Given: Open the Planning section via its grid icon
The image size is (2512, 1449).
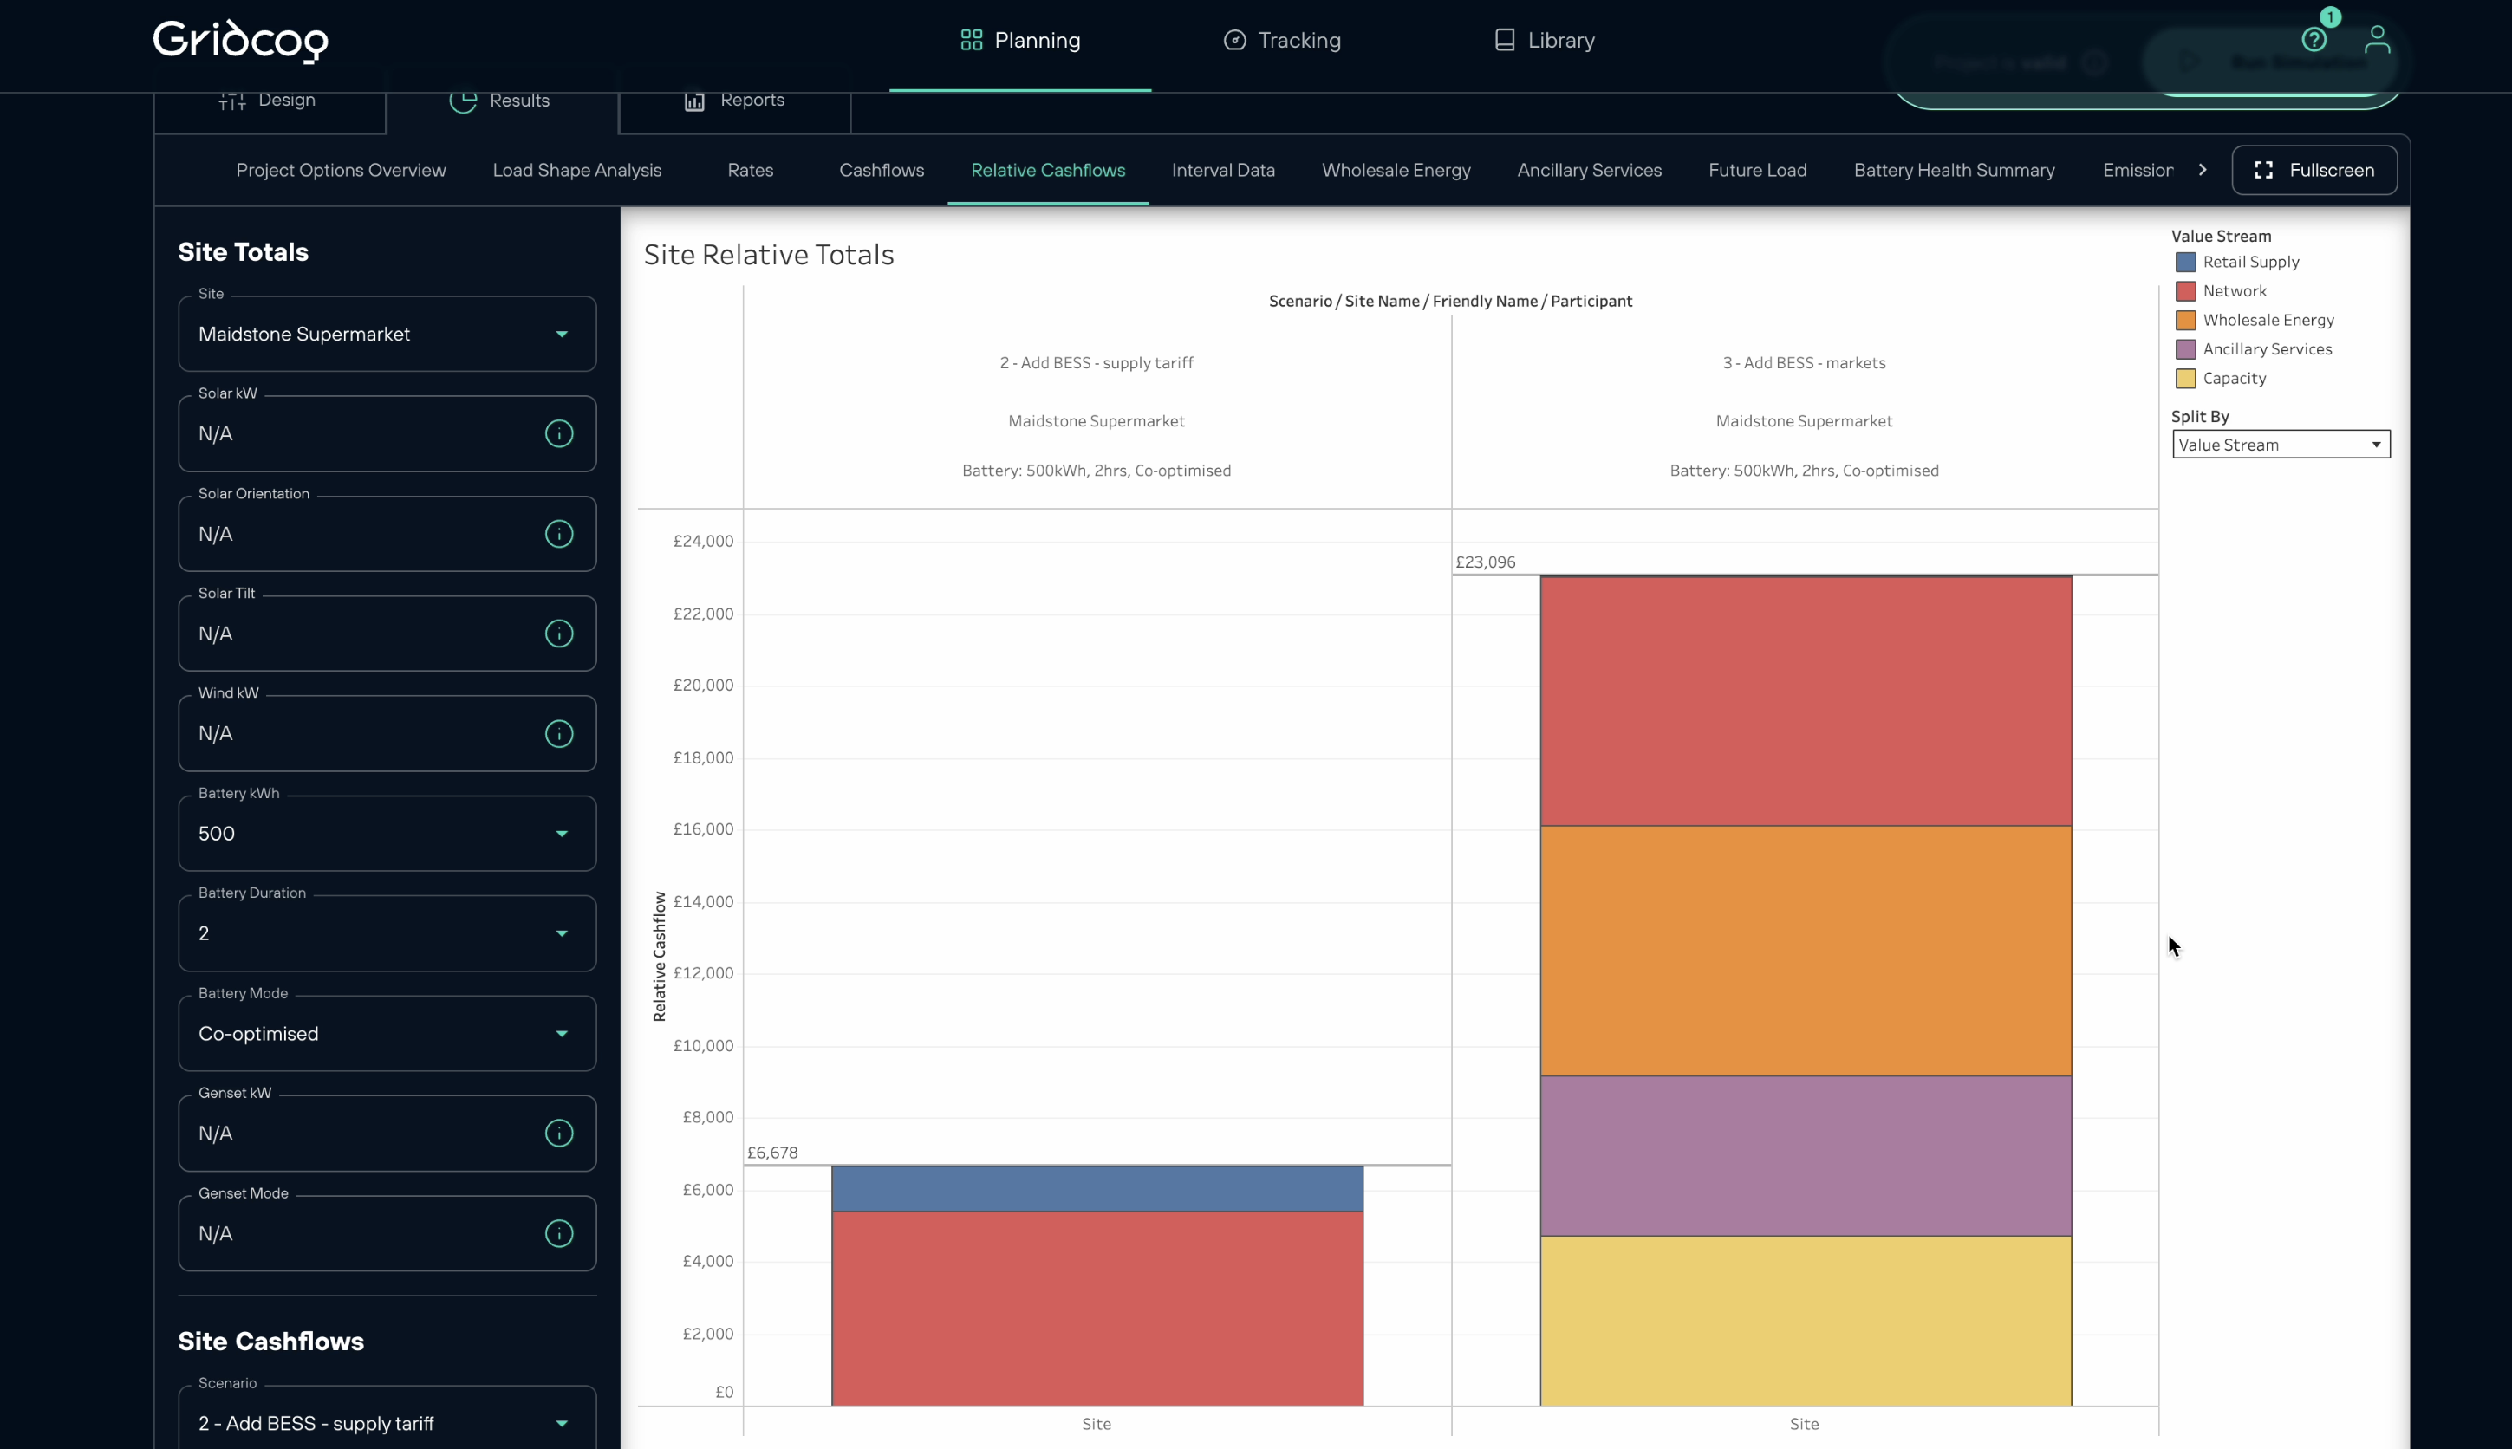Looking at the screenshot, I should pyautogui.click(x=969, y=40).
